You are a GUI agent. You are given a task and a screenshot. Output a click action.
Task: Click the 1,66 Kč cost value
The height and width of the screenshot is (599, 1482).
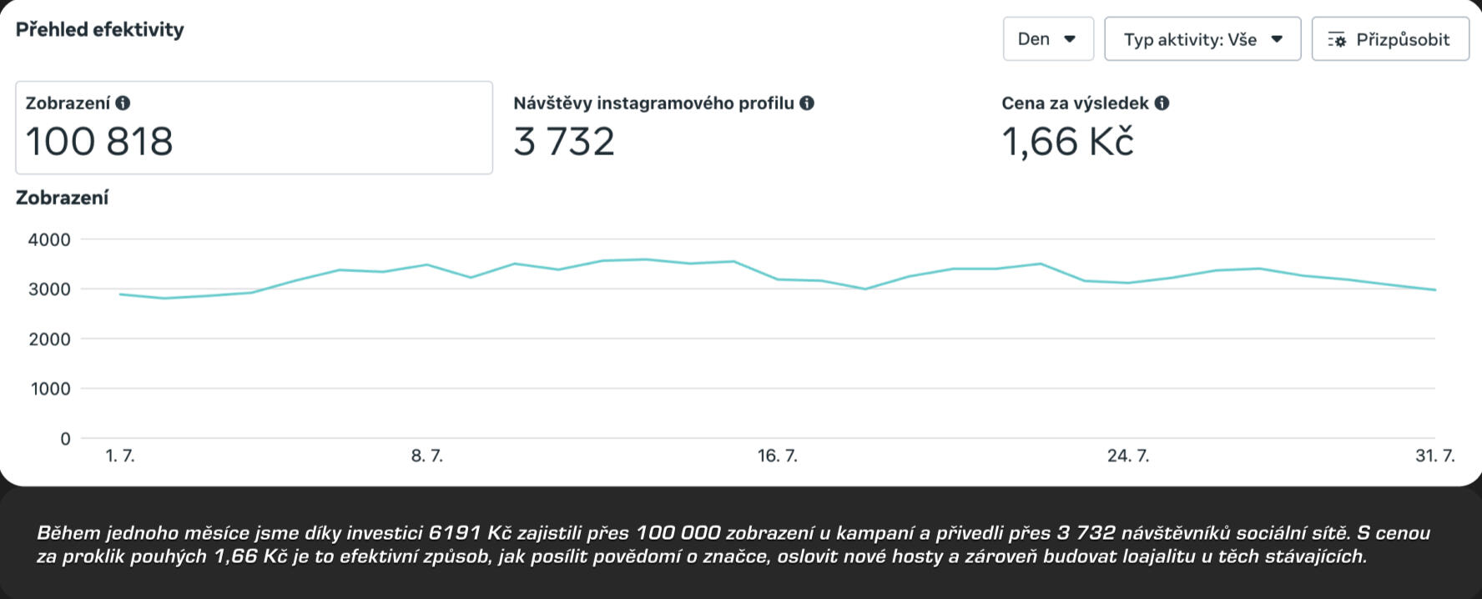(x=1067, y=142)
